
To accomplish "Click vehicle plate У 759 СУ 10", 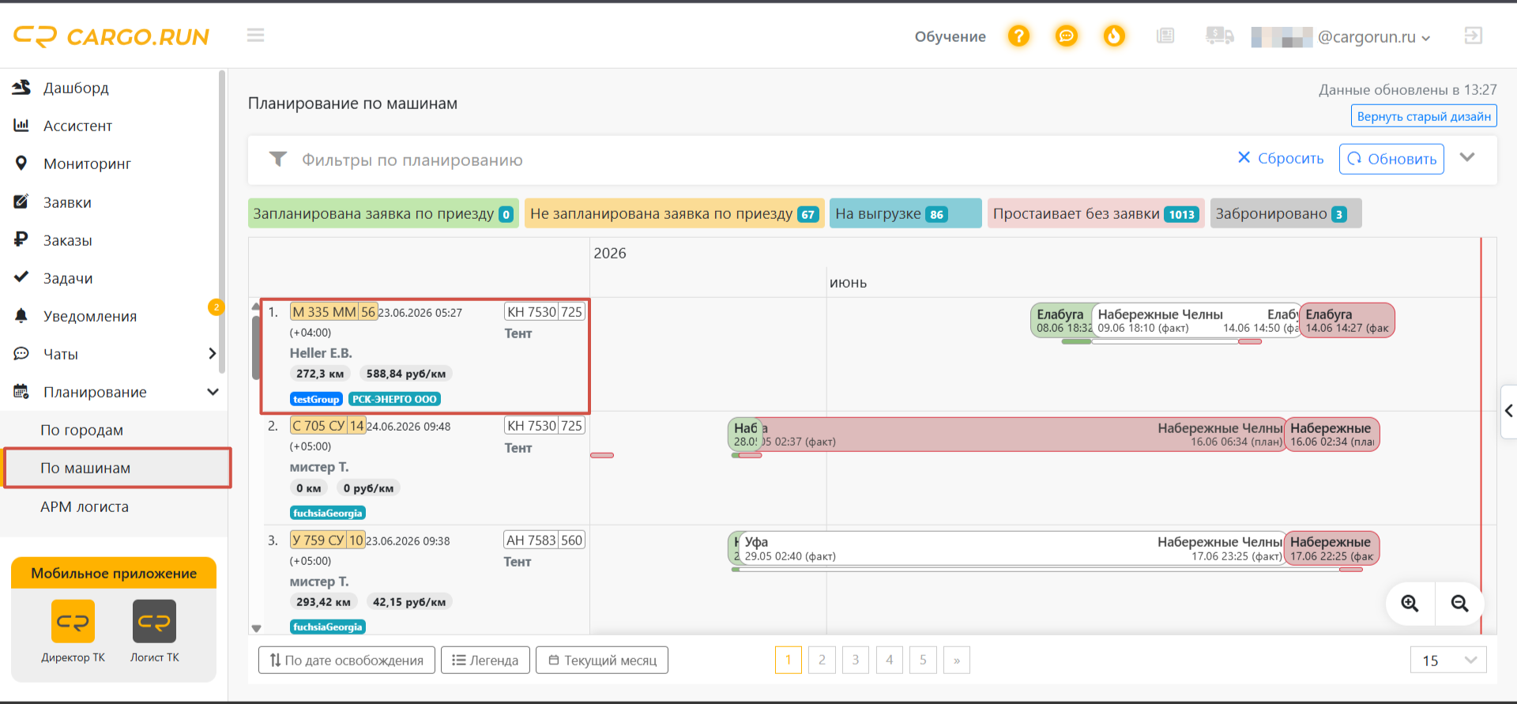I will 328,540.
